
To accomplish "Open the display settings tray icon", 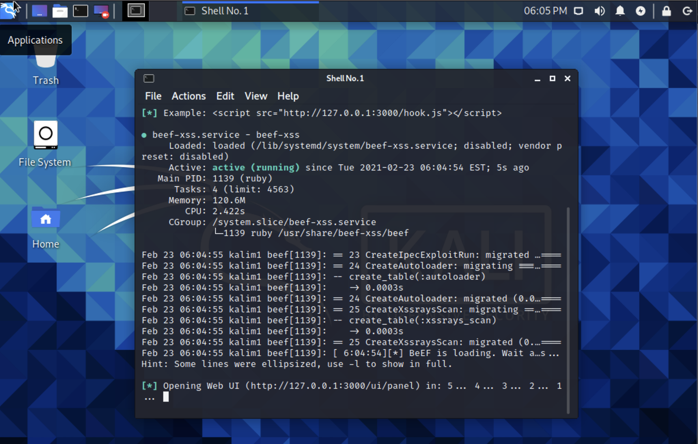I will click(578, 11).
